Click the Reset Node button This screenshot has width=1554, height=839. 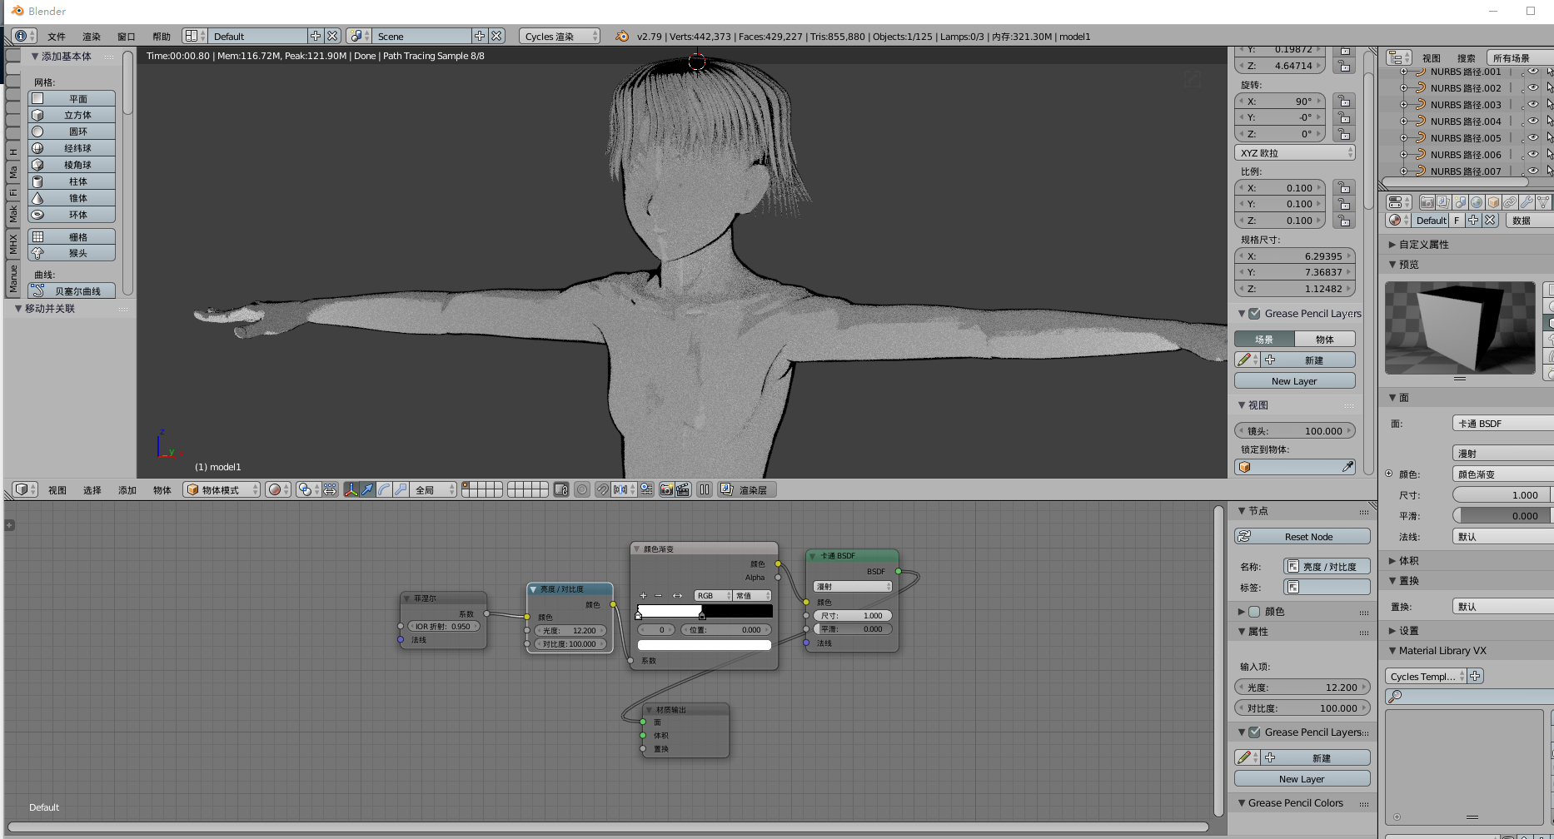coord(1302,537)
